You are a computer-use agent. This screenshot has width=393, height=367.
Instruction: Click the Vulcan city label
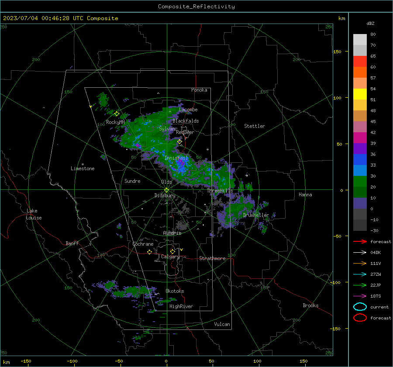click(x=222, y=324)
